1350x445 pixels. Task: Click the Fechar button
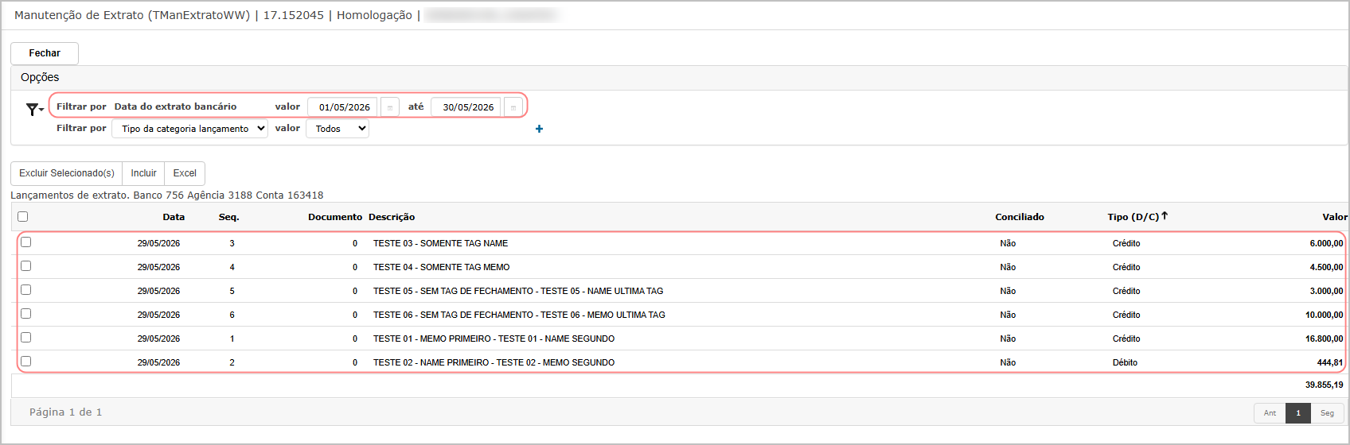(45, 53)
